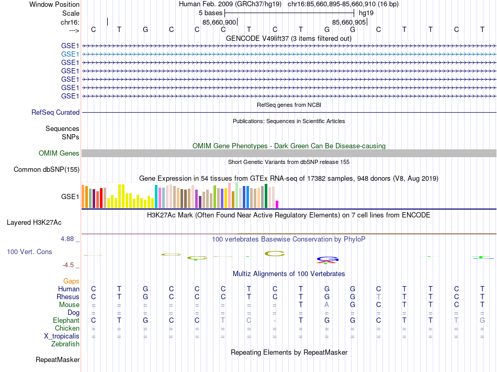Click the A base in Mouse row

tap(327, 305)
